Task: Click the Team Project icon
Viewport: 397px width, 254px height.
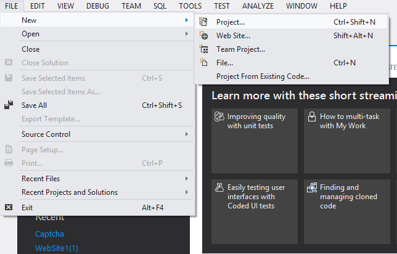Action: [203, 49]
